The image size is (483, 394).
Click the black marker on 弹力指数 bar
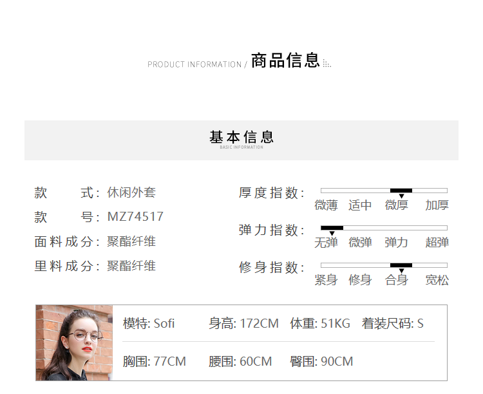pyautogui.click(x=332, y=229)
